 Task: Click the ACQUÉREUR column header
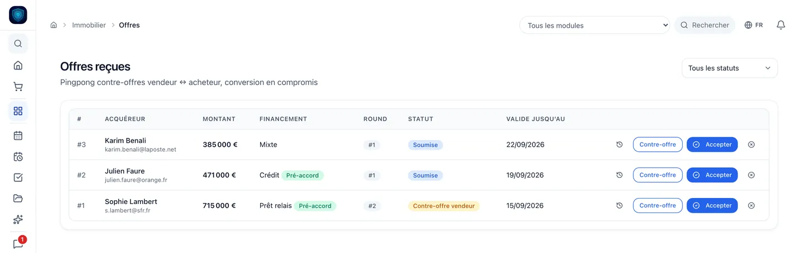(x=125, y=119)
